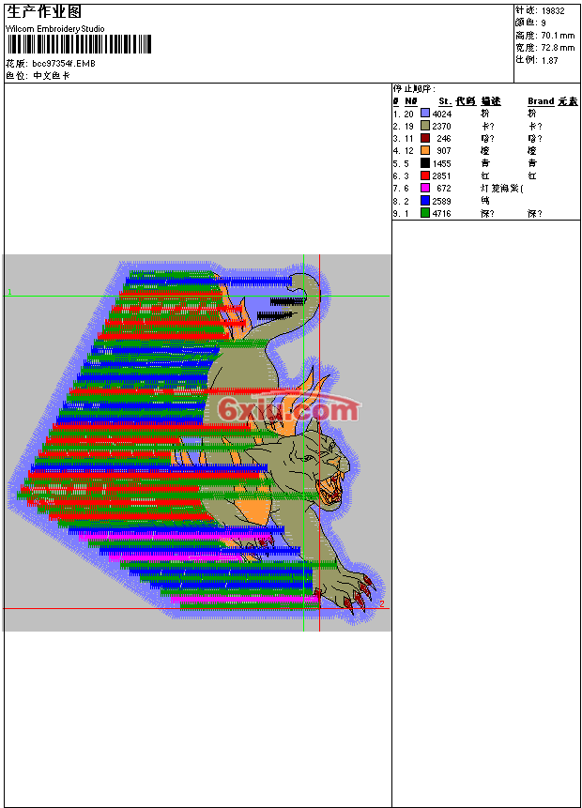Select the height value 70.1 mm
Screen dimensions: 582x808
(558, 36)
